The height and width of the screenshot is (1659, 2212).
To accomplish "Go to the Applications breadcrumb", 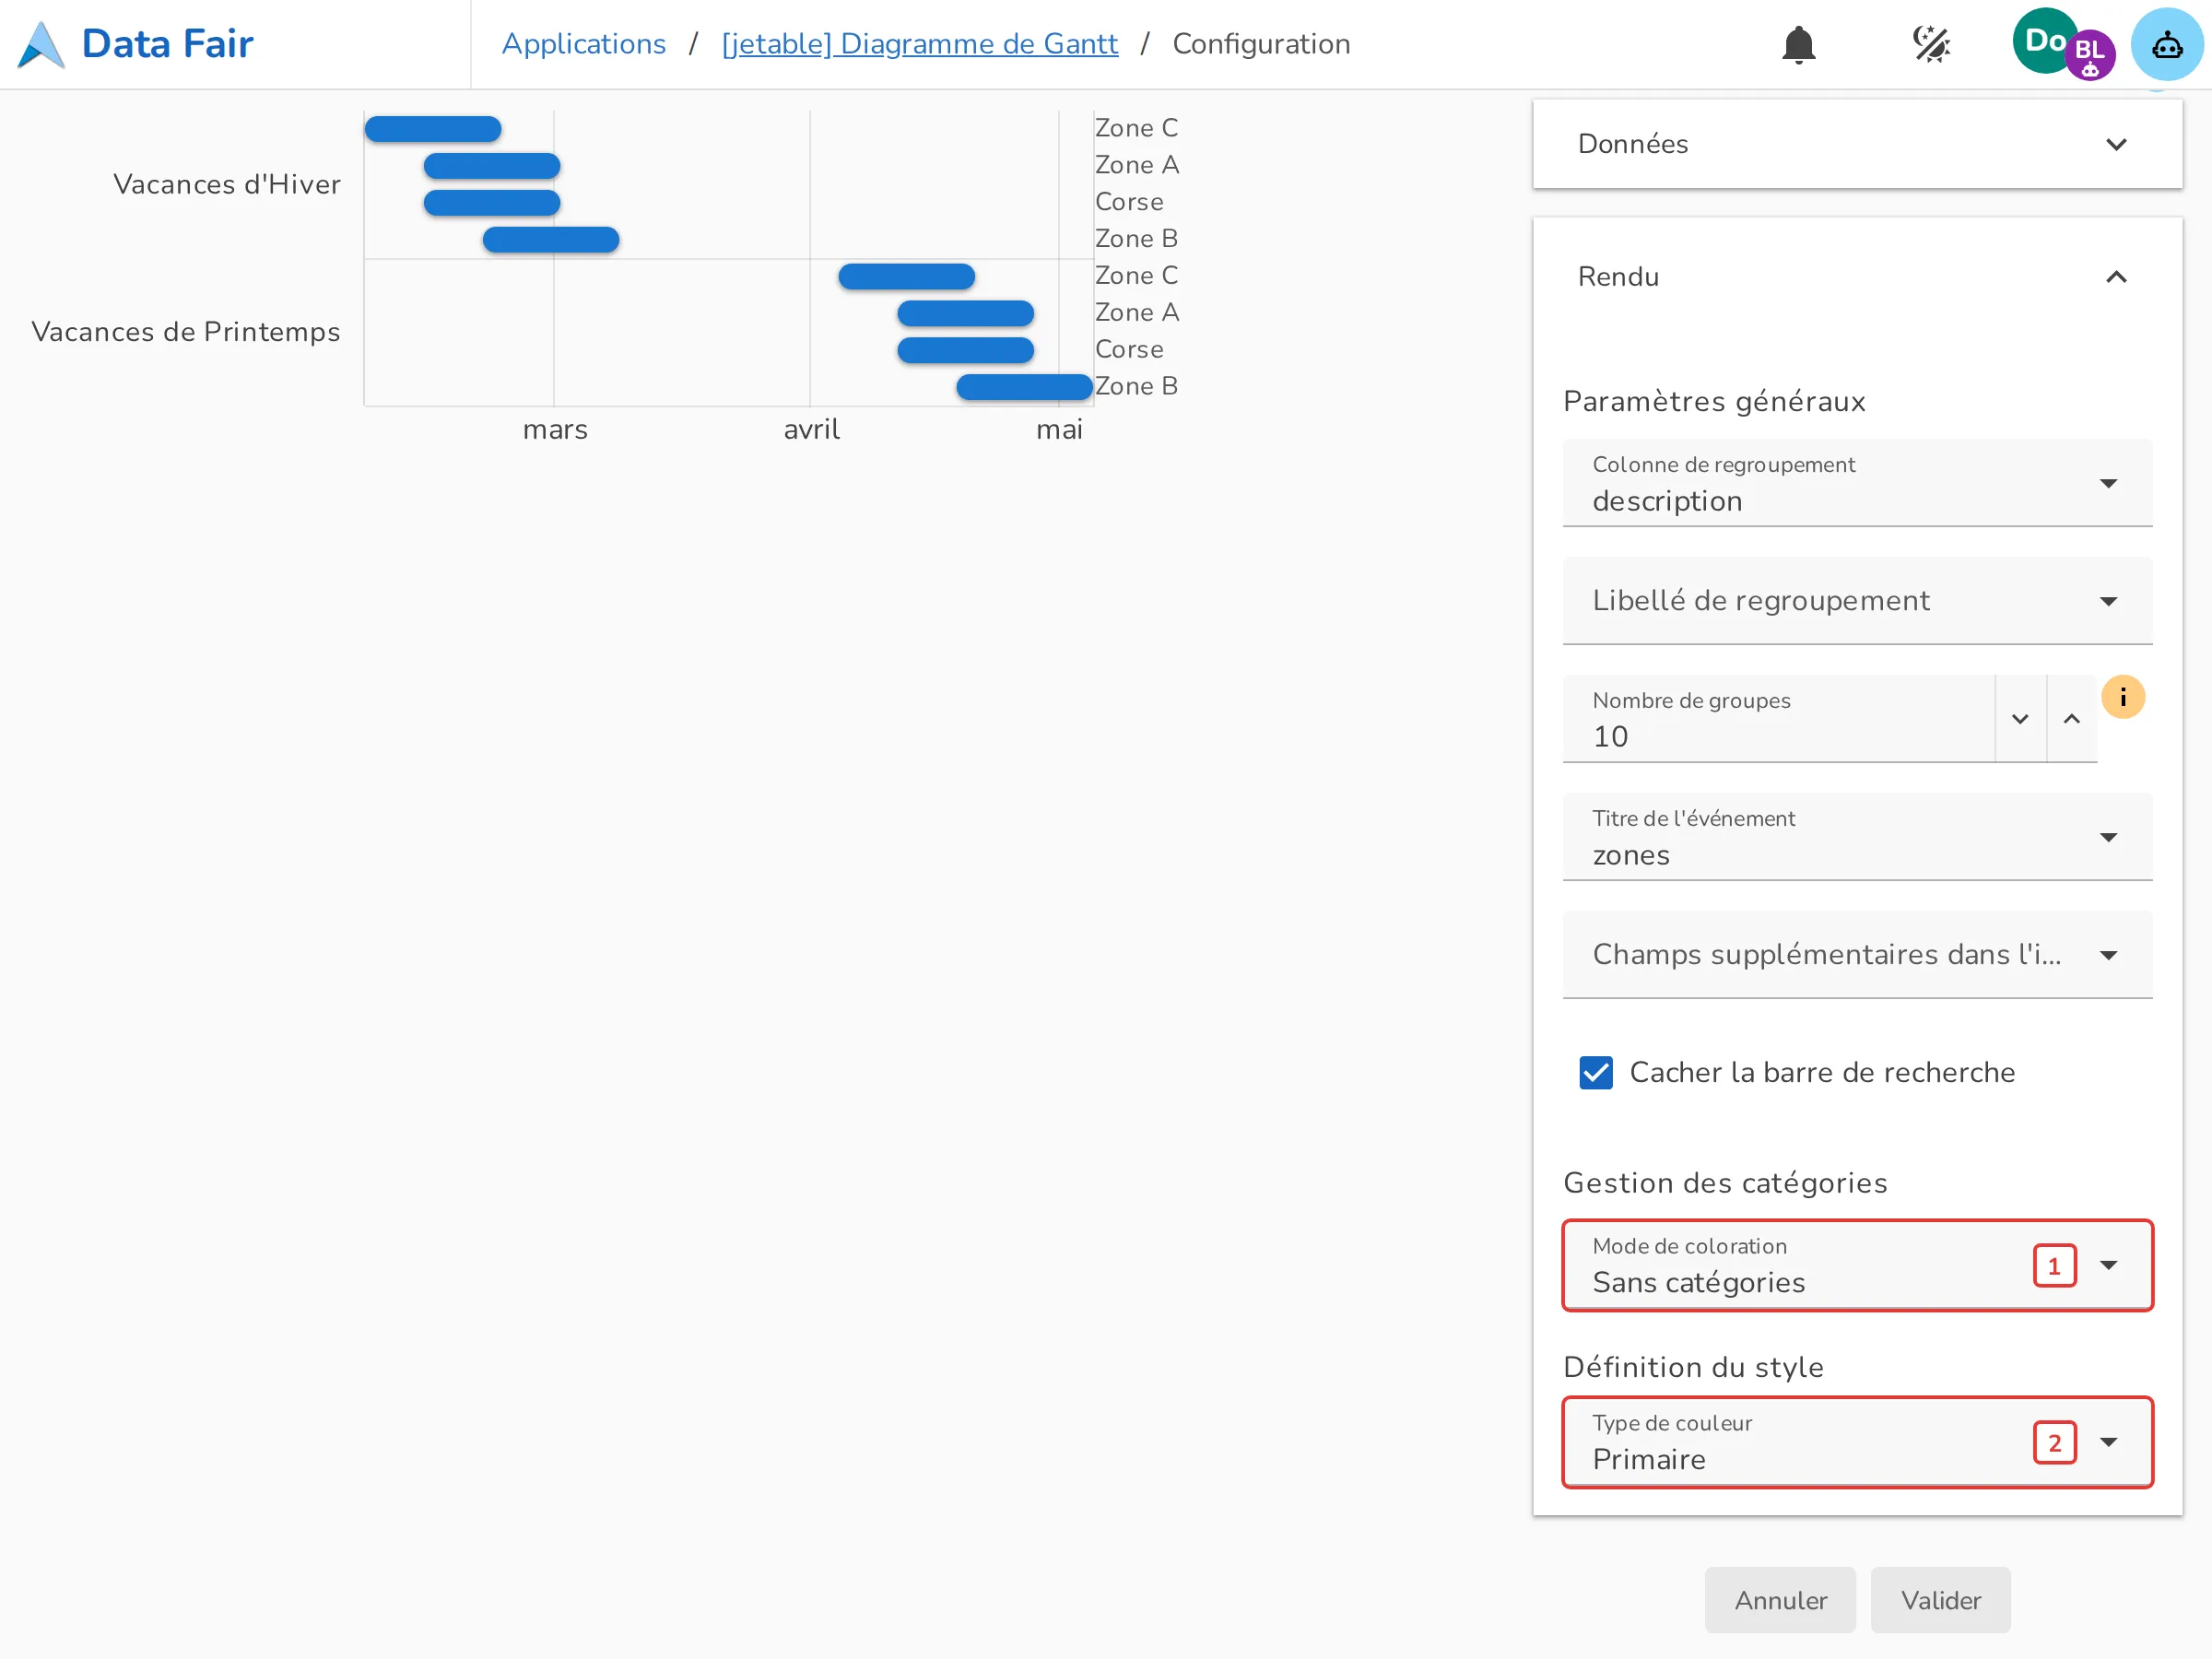I will click(x=584, y=44).
